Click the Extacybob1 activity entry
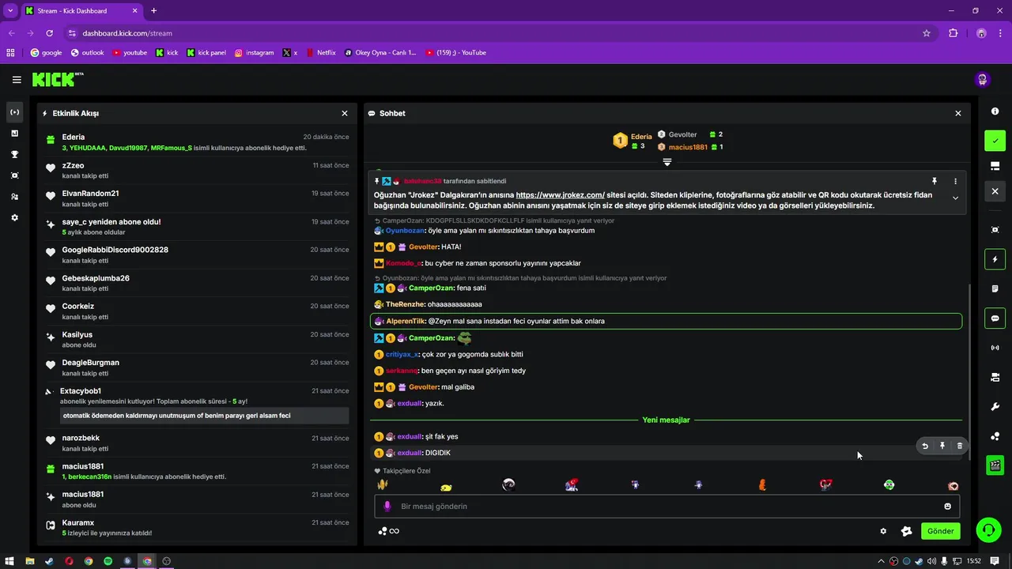 tap(197, 405)
